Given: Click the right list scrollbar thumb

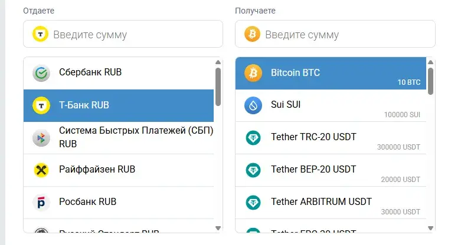Looking at the screenshot, I should (x=430, y=81).
